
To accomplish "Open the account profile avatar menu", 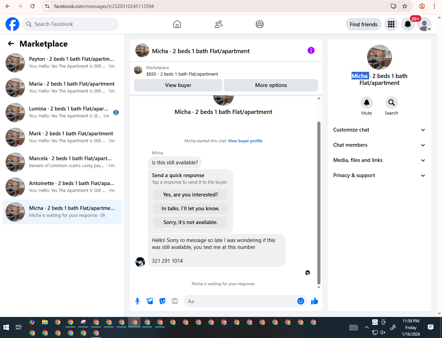I will click(x=424, y=24).
